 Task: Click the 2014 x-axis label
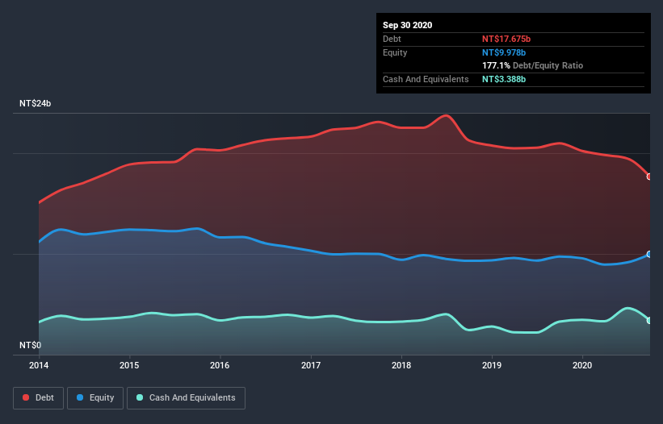tap(39, 365)
